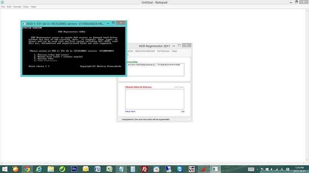Launch FileZilla from the taskbar
309x173 pixels.
coord(144,169)
